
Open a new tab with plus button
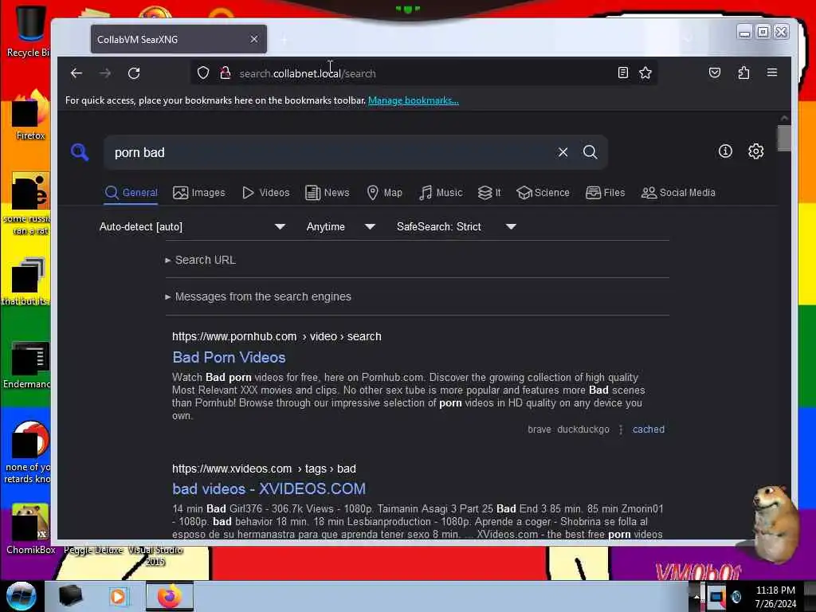point(284,40)
